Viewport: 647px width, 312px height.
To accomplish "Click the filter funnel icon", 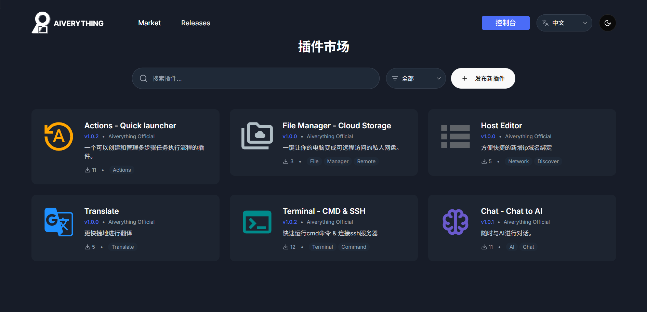I will coord(395,78).
